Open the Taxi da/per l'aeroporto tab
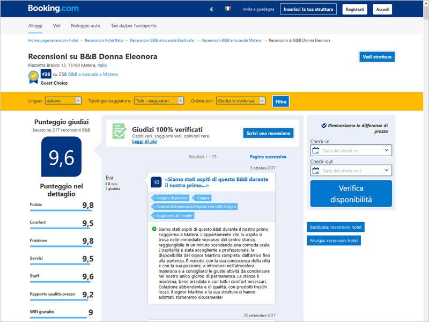 [x=134, y=26]
